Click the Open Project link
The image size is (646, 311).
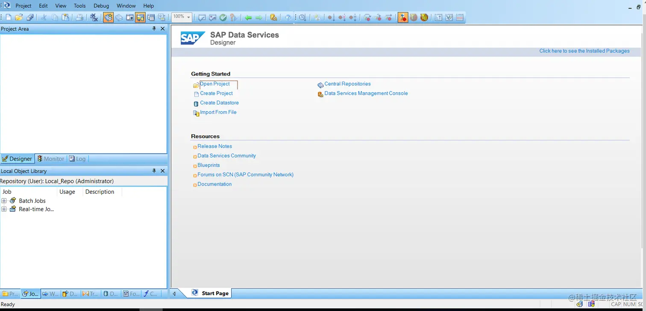coord(215,84)
